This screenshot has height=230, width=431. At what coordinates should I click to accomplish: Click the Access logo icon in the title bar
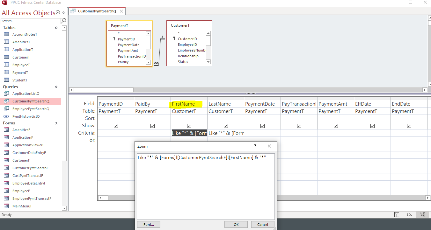pyautogui.click(x=4, y=3)
